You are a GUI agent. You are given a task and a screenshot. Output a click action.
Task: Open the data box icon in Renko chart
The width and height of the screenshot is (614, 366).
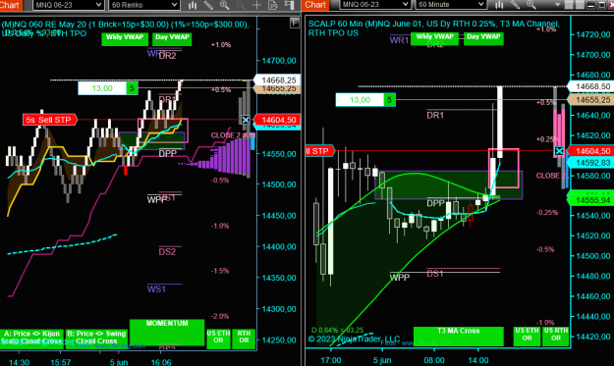click(273, 5)
